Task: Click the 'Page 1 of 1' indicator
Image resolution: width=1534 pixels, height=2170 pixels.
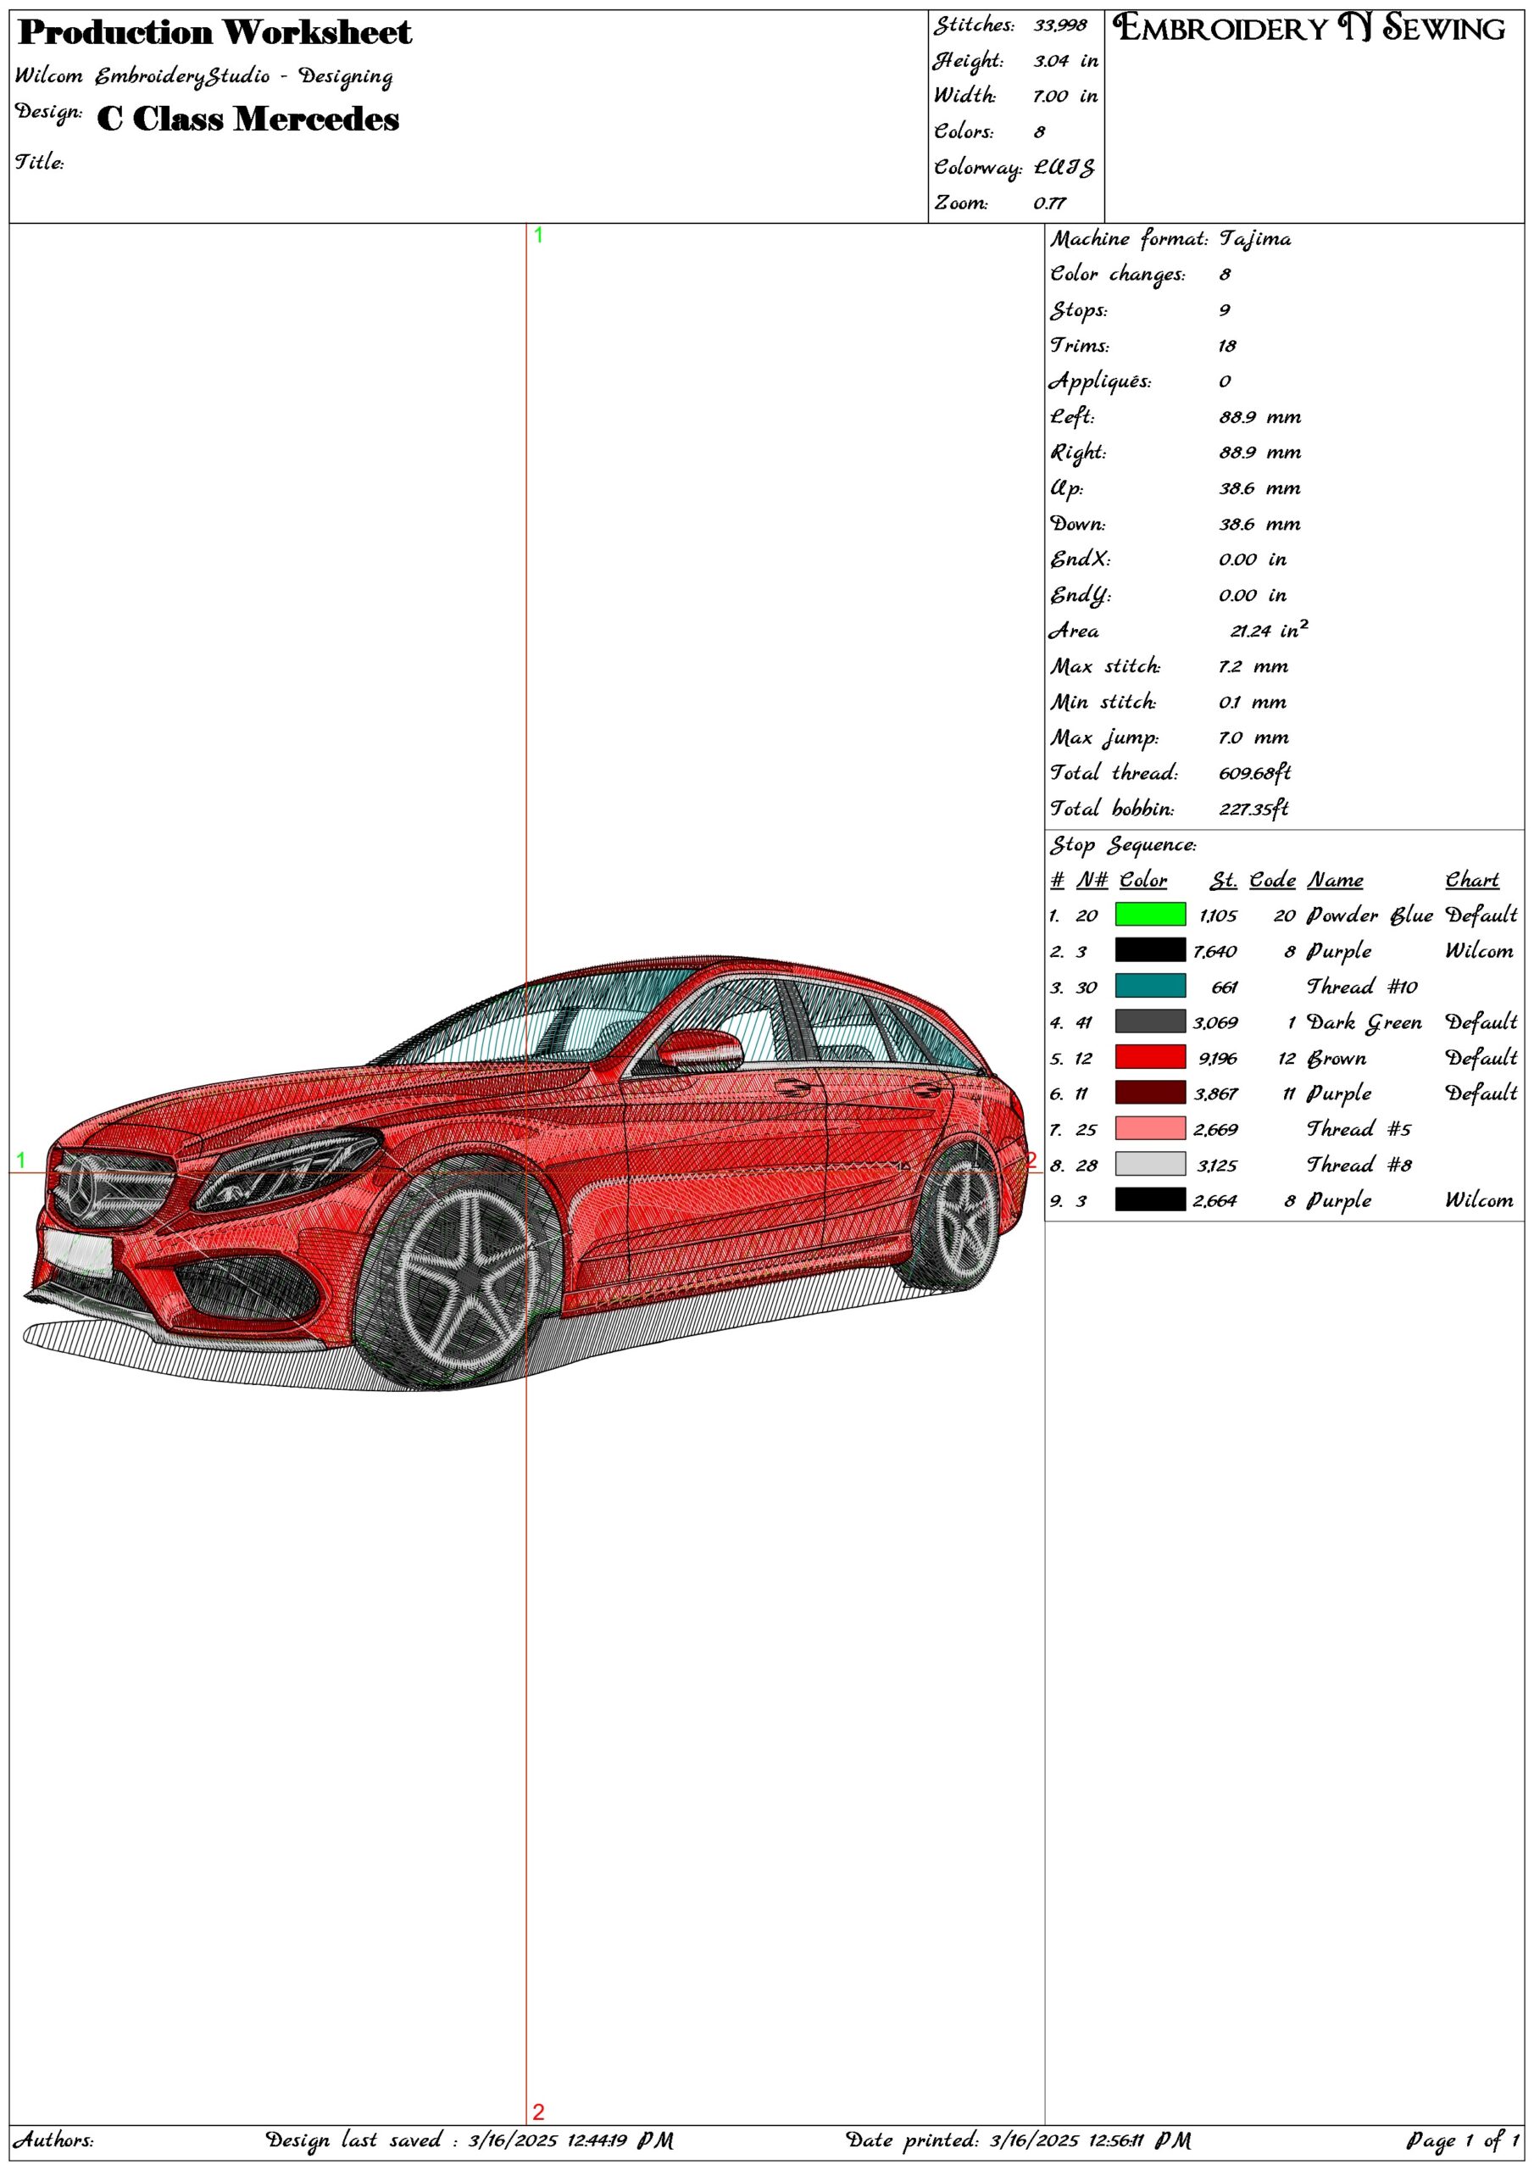Action: point(1463,2139)
